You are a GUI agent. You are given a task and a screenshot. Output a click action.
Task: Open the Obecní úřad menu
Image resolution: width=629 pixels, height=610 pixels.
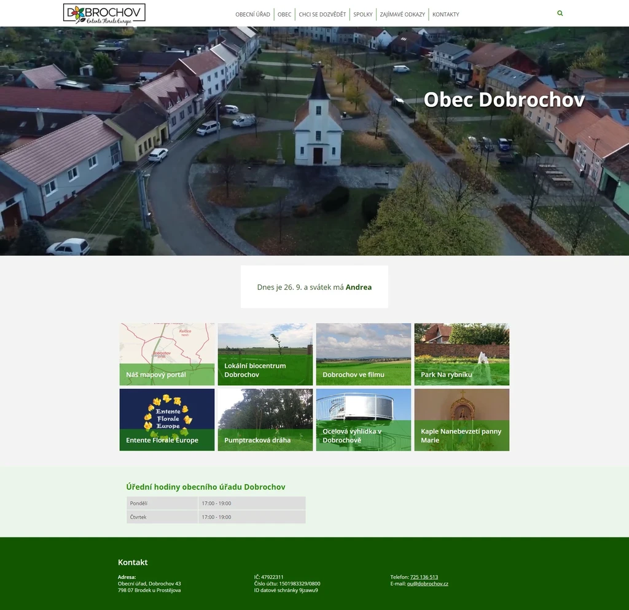coord(252,14)
